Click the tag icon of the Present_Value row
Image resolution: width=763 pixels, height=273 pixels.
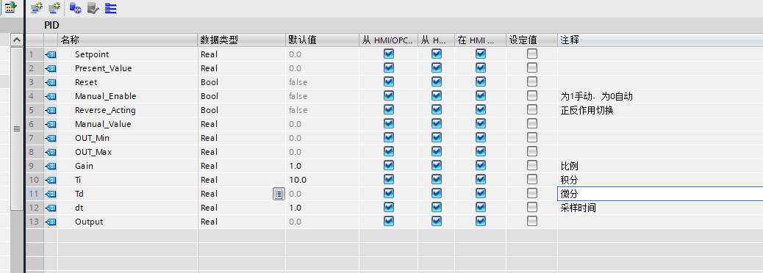(51, 68)
